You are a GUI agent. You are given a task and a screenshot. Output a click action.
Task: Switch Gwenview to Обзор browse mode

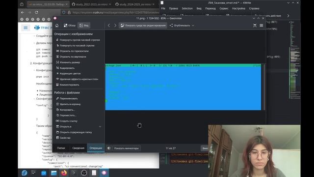[70, 26]
